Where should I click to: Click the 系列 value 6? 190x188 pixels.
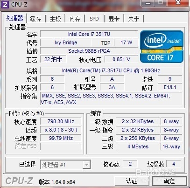point(52,79)
